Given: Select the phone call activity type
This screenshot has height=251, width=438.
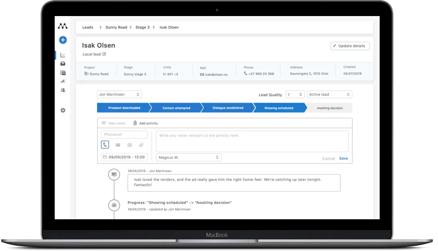Looking at the screenshot, I should [105, 145].
